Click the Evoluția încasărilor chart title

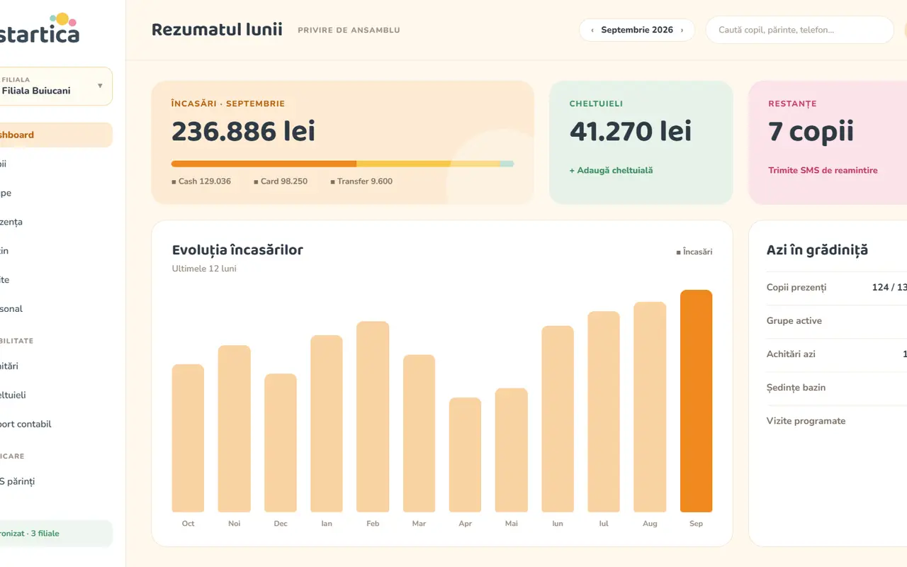(237, 250)
